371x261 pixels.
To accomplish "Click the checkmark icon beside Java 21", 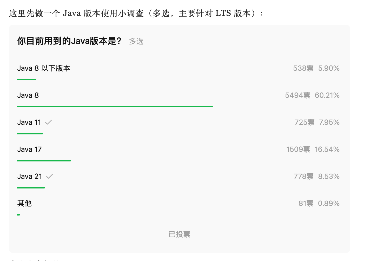I will (50, 176).
